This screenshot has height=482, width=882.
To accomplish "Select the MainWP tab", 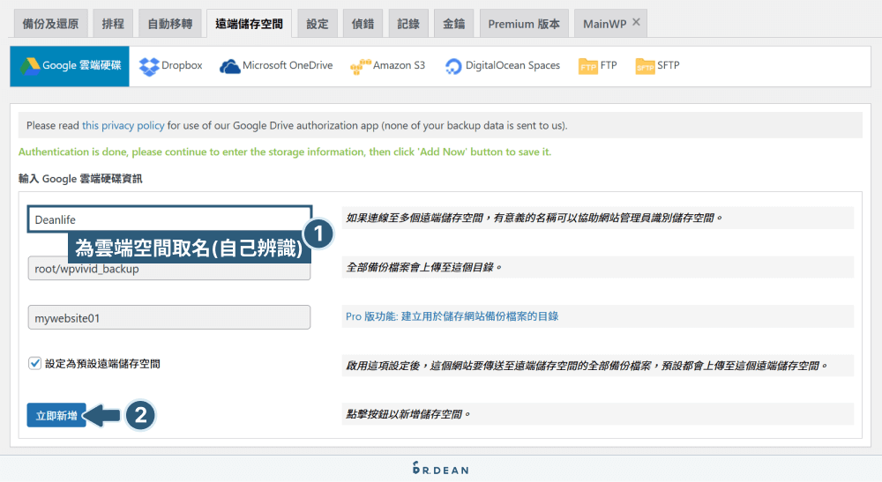I will point(605,24).
